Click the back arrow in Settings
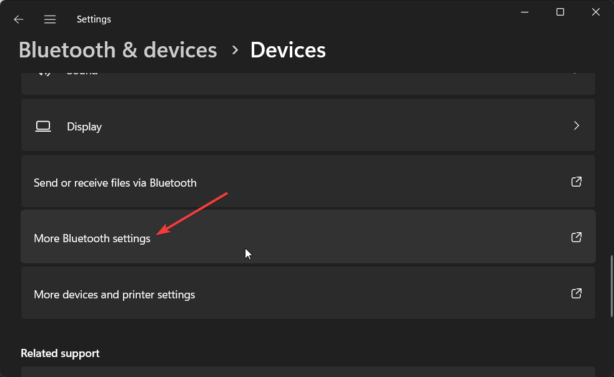 pyautogui.click(x=18, y=19)
